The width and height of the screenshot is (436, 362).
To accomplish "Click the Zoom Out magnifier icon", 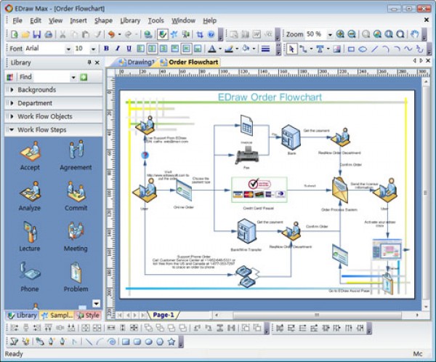I will [x=352, y=34].
